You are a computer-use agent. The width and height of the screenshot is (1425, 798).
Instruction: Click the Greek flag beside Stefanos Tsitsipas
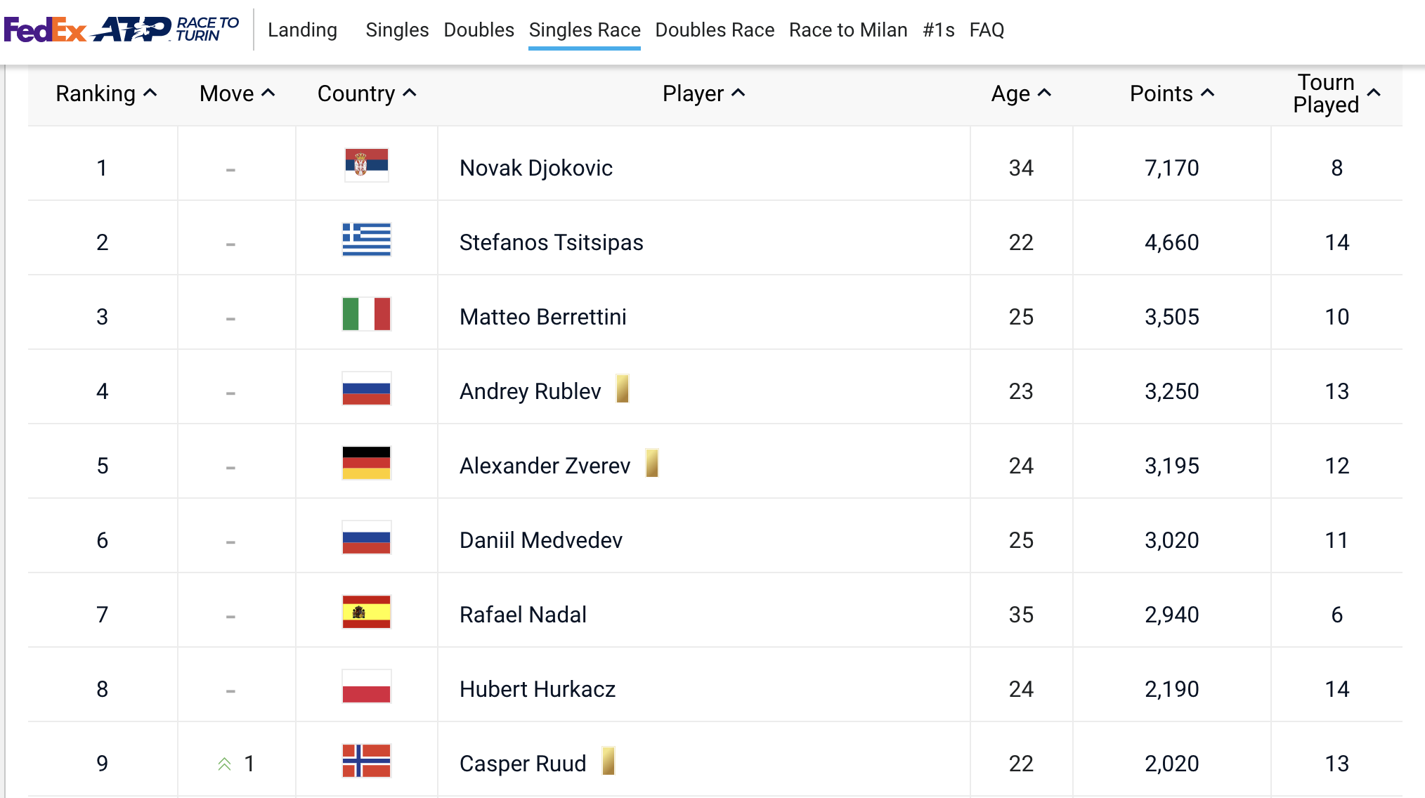[366, 240]
